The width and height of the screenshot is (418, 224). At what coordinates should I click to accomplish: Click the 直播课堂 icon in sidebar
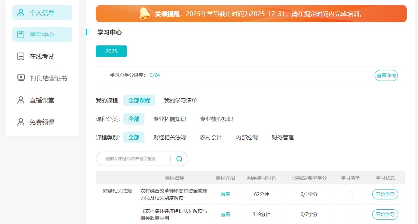tap(21, 100)
